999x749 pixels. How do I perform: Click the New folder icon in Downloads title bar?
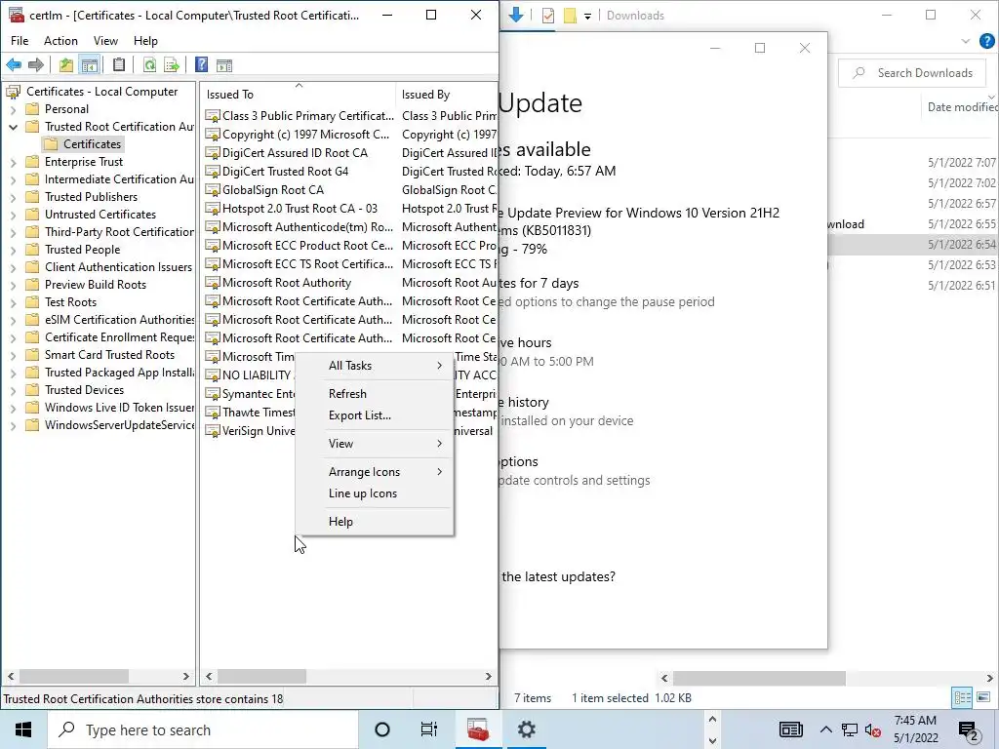click(x=570, y=16)
